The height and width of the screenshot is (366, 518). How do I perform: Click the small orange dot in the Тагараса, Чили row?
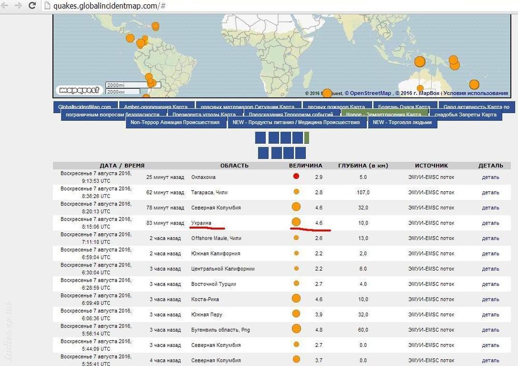pos(296,192)
